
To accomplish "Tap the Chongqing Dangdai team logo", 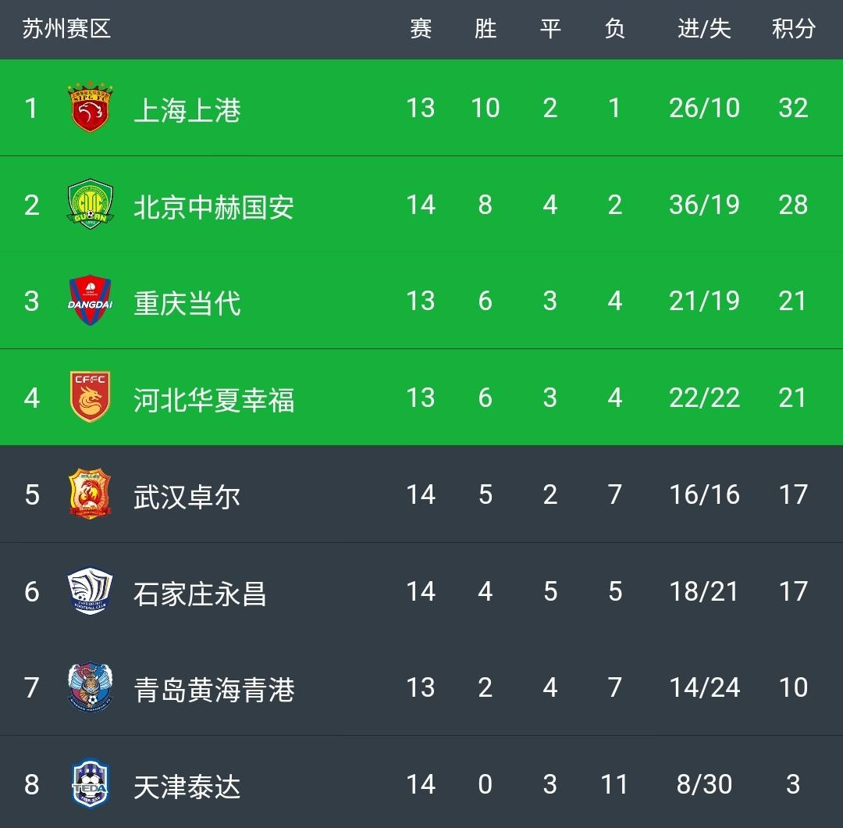I will pyautogui.click(x=90, y=302).
